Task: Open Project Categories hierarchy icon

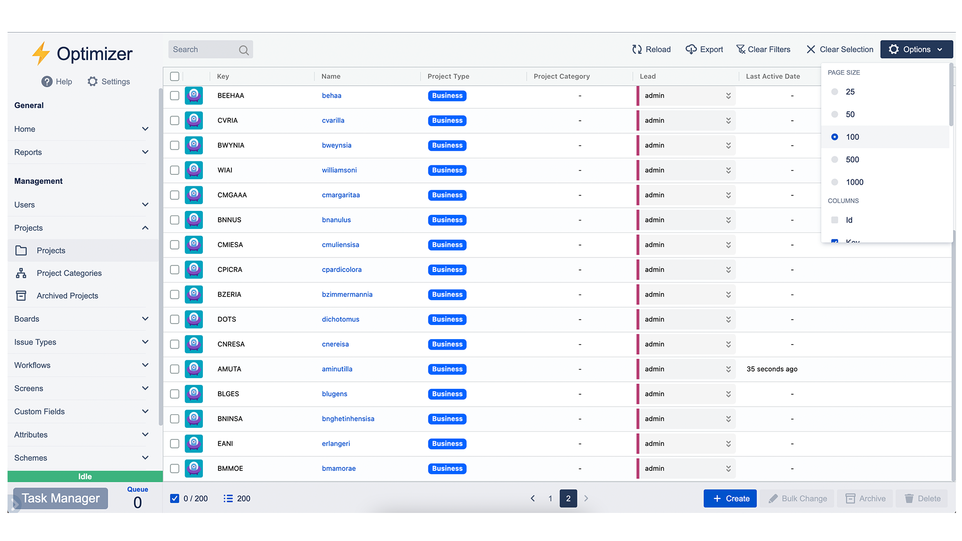Action: [x=21, y=273]
